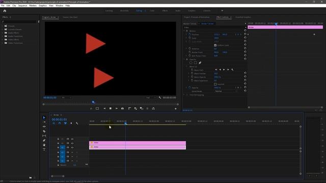This screenshot has width=326, height=183.
Task: Expand the Audio Effects folder
Action: pos(3,33)
